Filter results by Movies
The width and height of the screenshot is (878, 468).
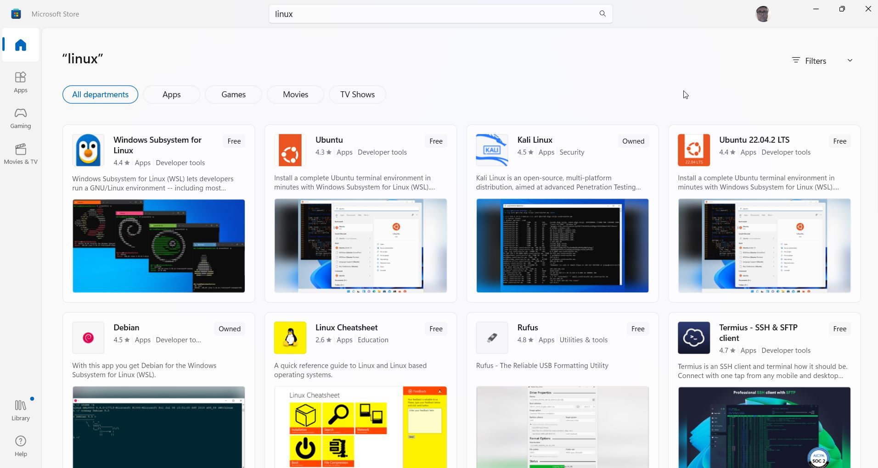coord(295,95)
